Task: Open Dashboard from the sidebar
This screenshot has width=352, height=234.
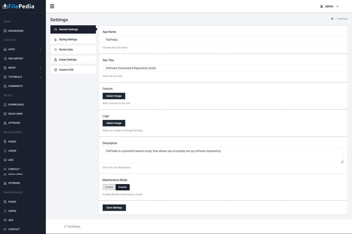Action: [15, 31]
